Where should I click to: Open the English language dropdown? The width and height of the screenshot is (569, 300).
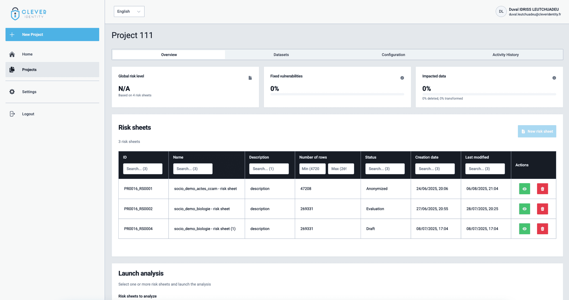point(129,11)
